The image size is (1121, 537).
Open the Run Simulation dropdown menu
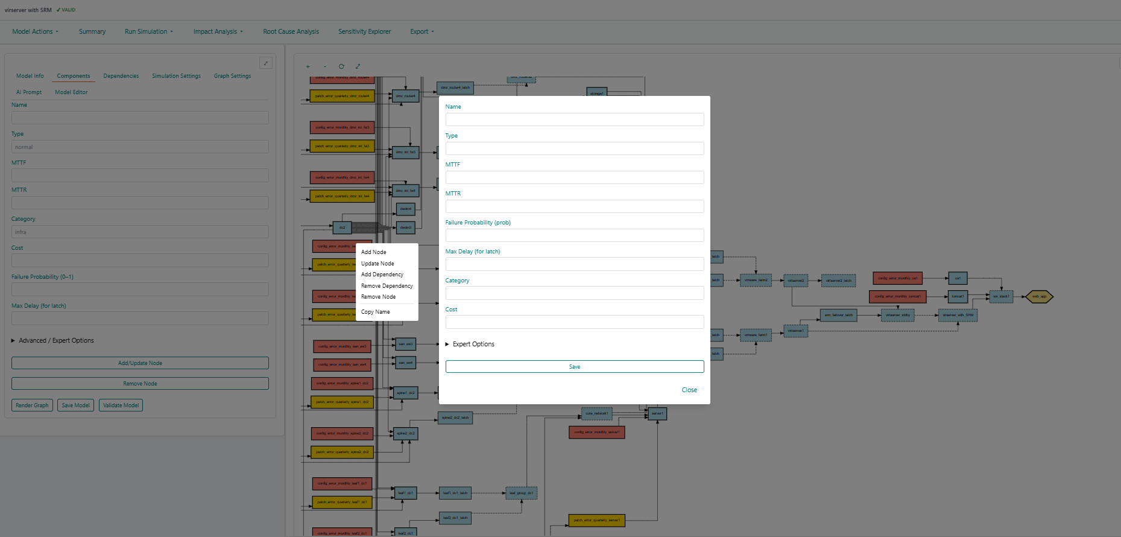[x=148, y=31]
